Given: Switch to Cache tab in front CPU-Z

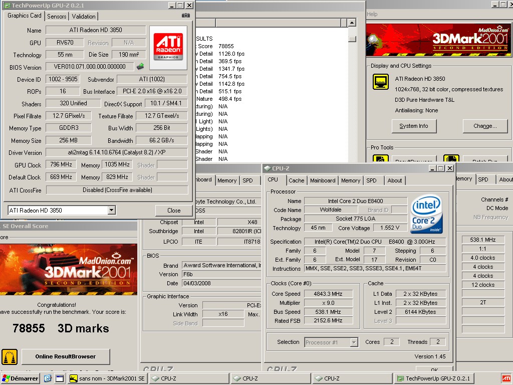Looking at the screenshot, I should tap(297, 180).
